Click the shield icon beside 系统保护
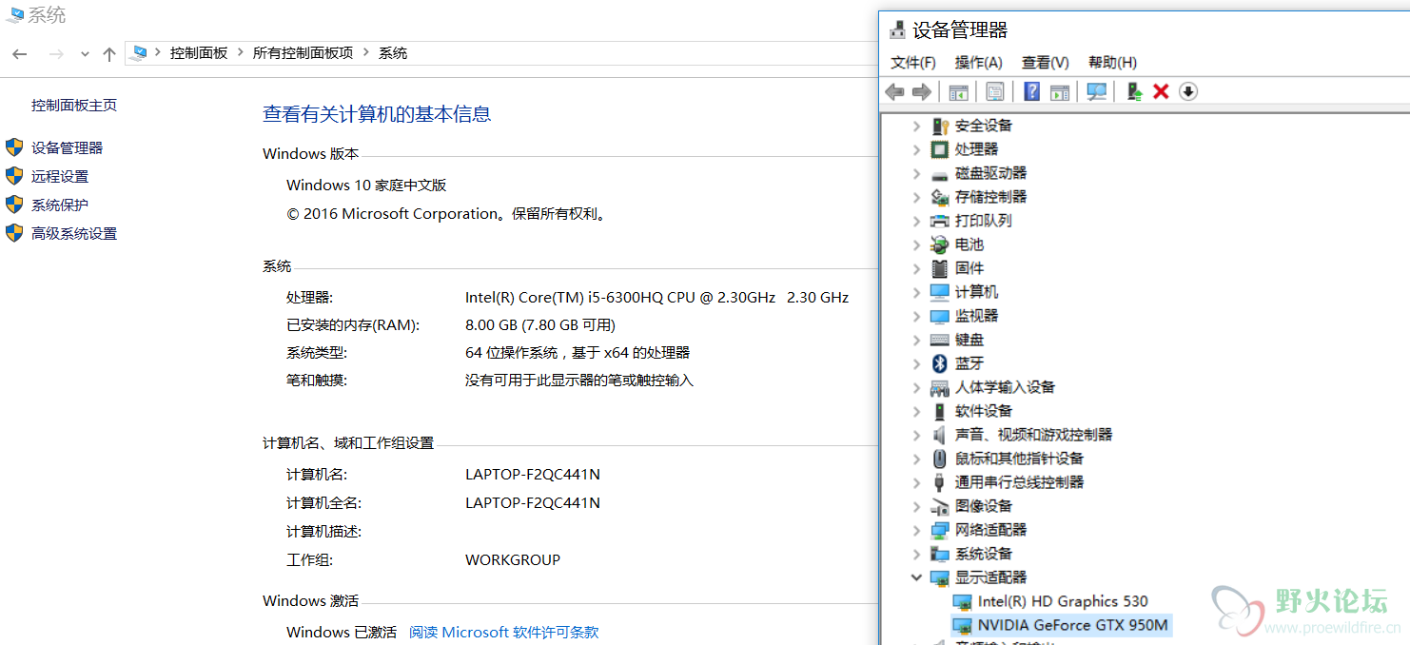 pyautogui.click(x=14, y=205)
